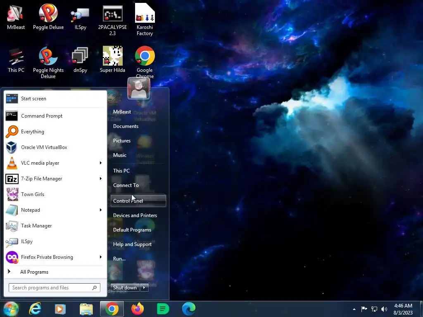Open clock showing 4:46 AM
Image resolution: width=423 pixels, height=317 pixels.
pos(403,309)
